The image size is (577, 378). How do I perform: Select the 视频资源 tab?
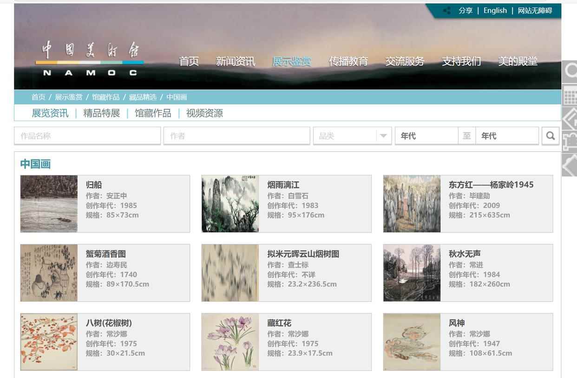pos(204,113)
